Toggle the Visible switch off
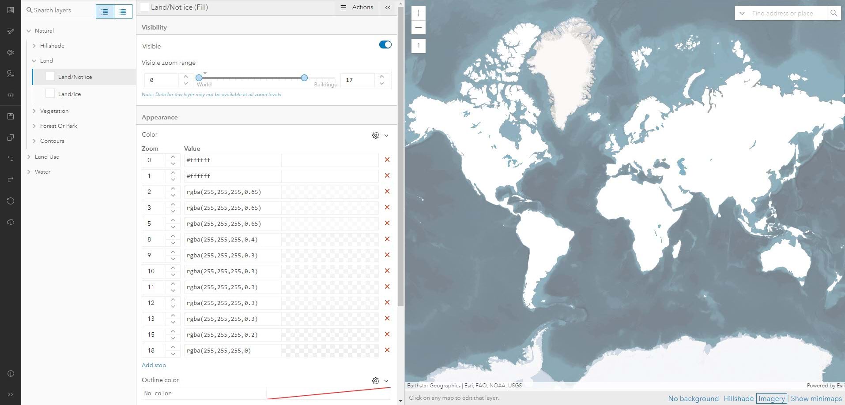 pos(385,45)
